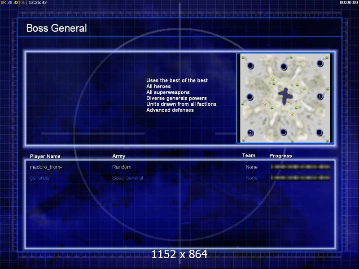Screen dimensions: 359x269
Task: Click the 'All superweapons' line
Action: tap(168, 92)
